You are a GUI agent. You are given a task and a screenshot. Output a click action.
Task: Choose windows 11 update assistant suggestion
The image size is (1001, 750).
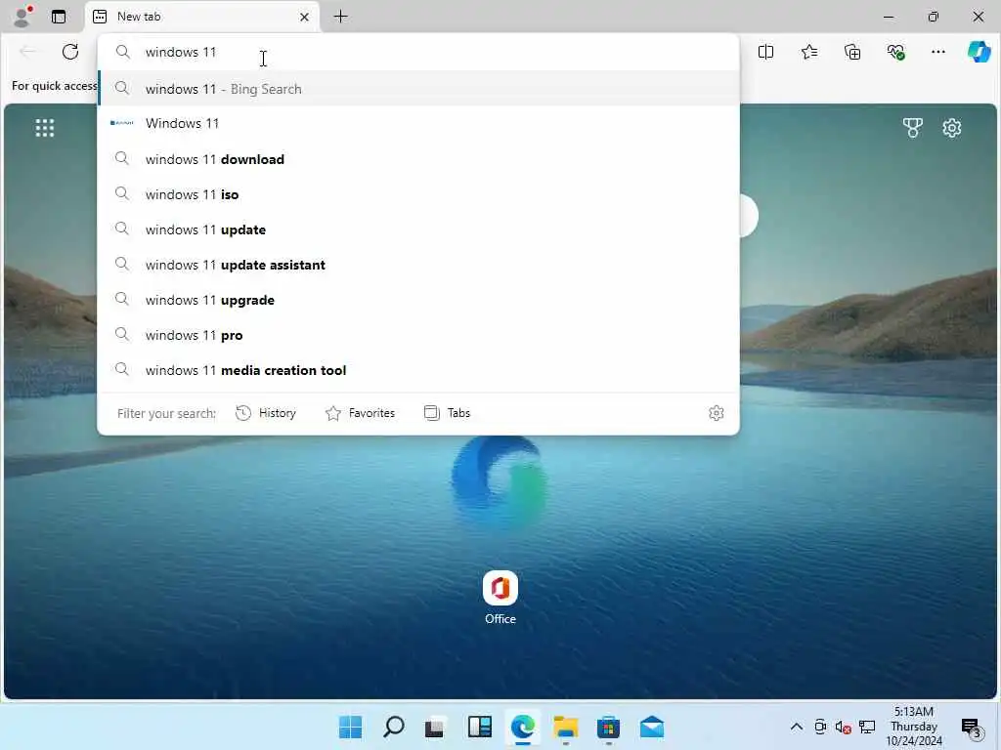click(418, 265)
